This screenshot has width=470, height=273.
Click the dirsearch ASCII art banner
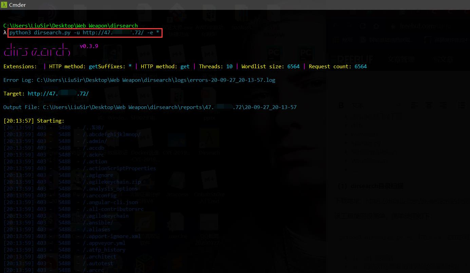tap(37, 50)
